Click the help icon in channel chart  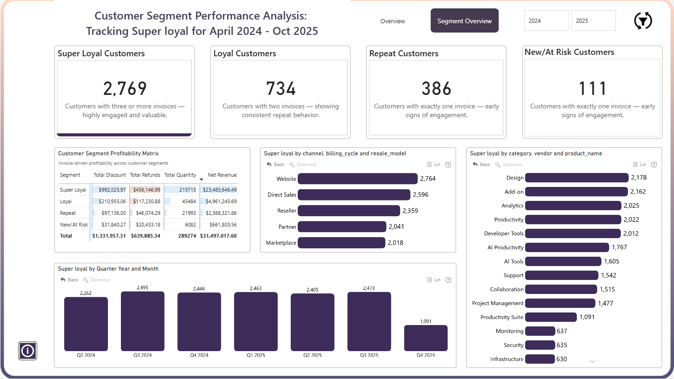click(x=448, y=165)
